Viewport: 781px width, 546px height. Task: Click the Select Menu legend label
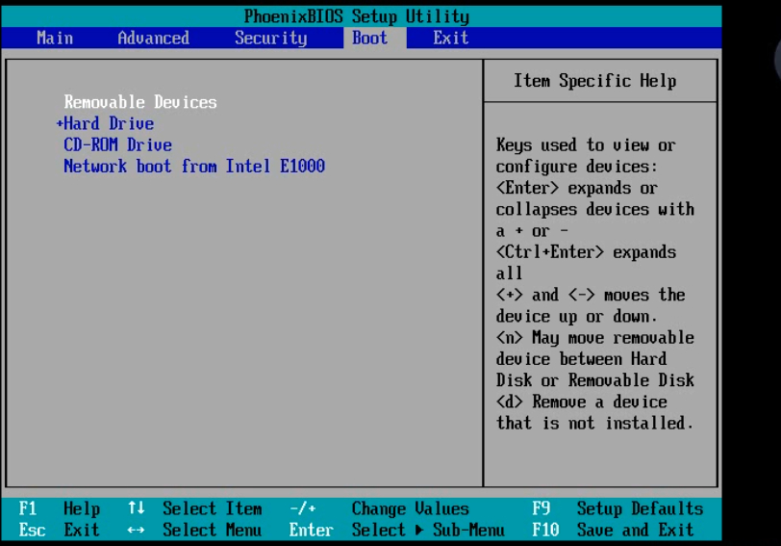213,530
